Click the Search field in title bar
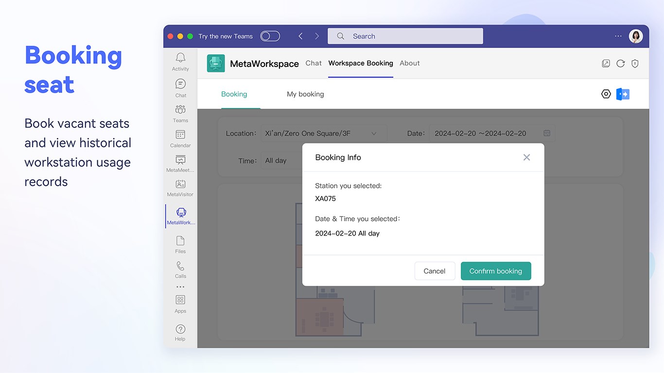Screen dimensions: 664x373 pyautogui.click(x=405, y=36)
